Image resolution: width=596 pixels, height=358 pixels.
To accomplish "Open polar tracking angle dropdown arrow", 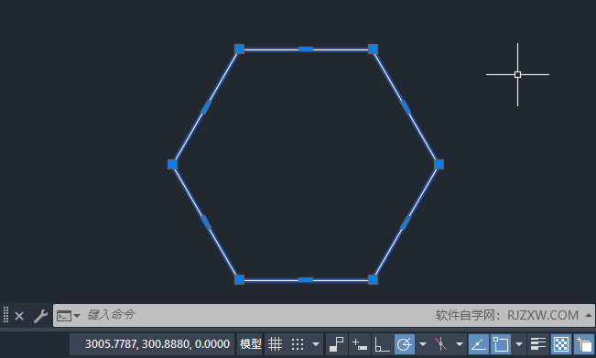I will tap(423, 344).
